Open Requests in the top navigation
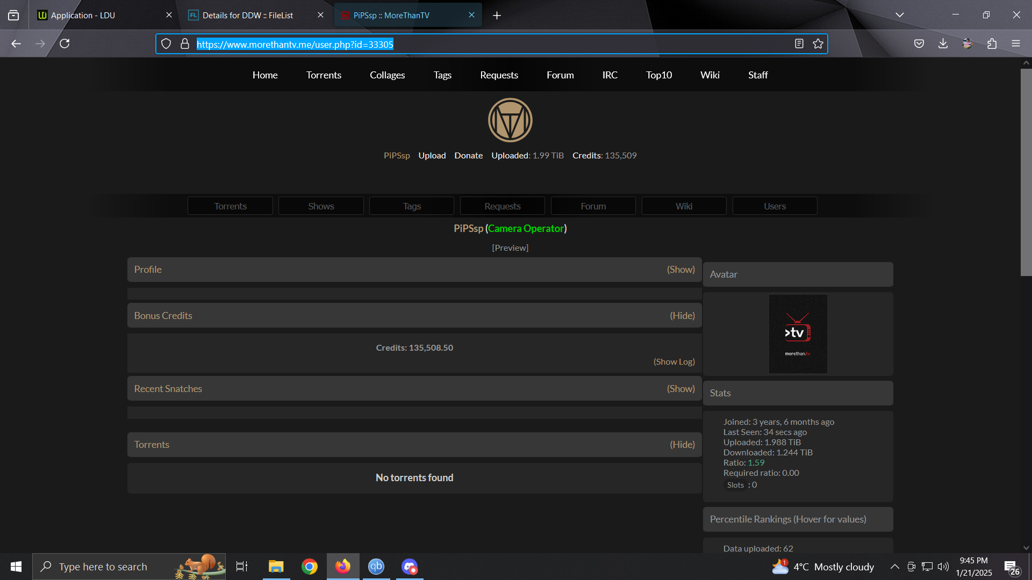 coord(499,75)
